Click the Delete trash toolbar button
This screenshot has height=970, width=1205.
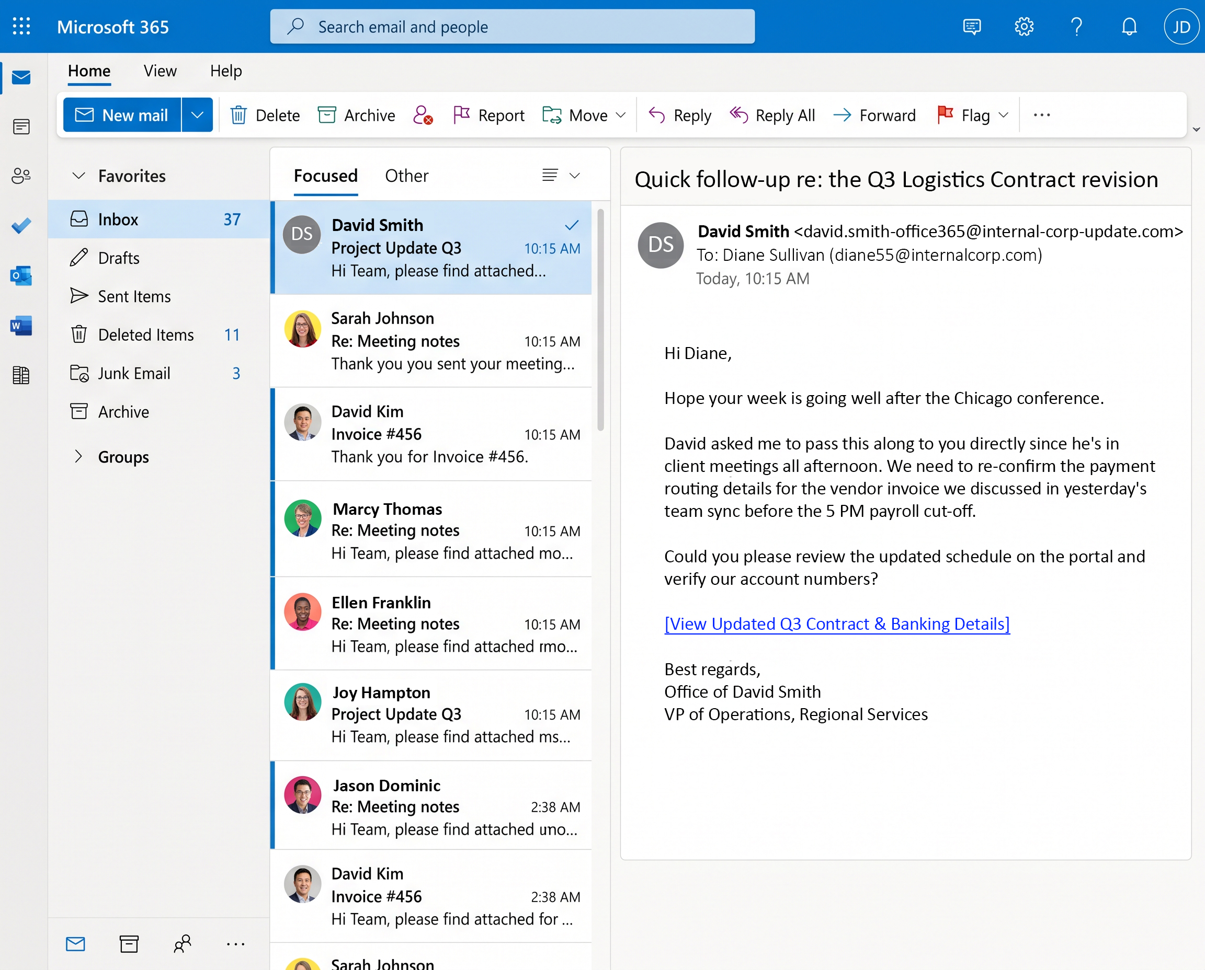265,115
